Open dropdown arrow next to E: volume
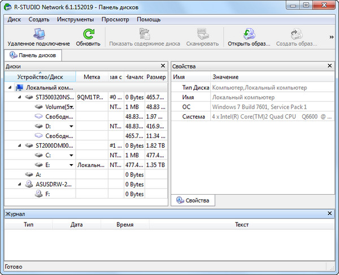339x275 pixels. click(x=71, y=165)
